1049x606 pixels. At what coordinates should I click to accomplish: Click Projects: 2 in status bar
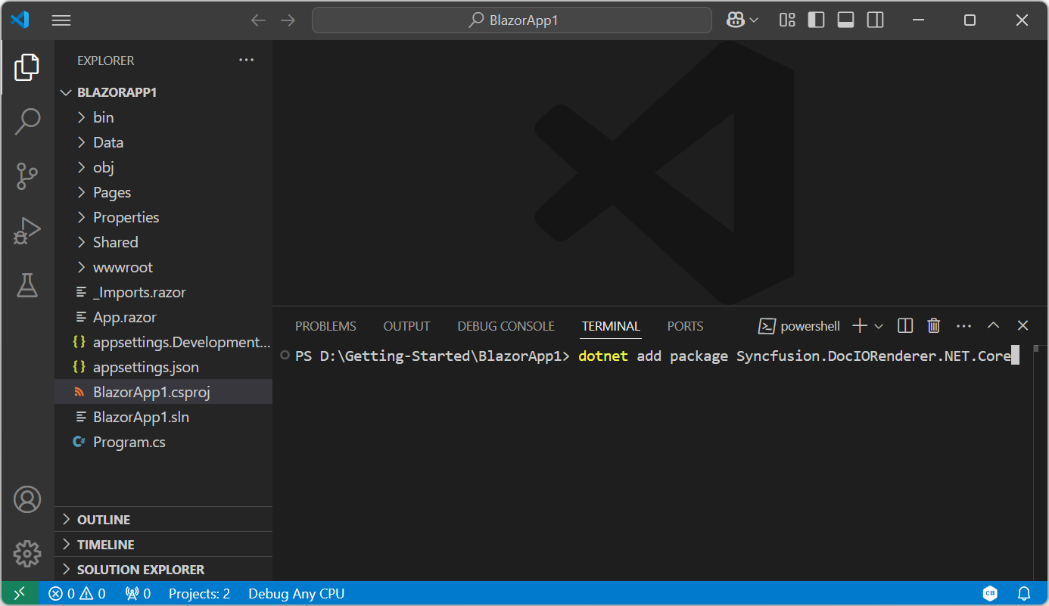pos(199,594)
